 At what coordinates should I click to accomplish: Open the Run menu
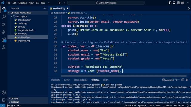click(43, 3)
